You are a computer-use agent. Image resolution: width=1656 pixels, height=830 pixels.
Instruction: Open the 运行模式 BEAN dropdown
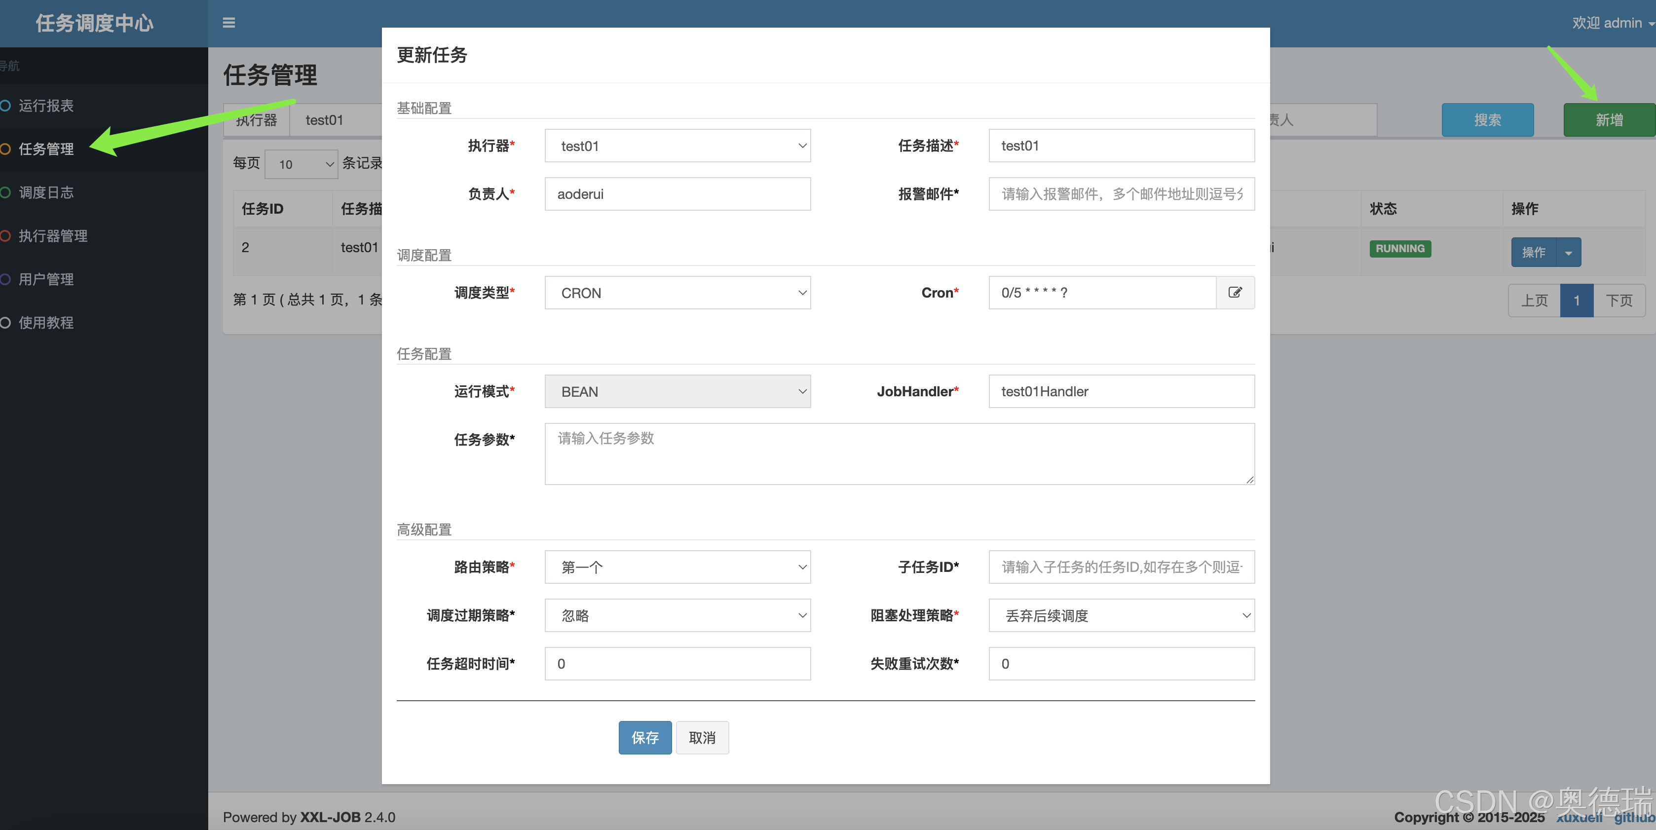[677, 391]
